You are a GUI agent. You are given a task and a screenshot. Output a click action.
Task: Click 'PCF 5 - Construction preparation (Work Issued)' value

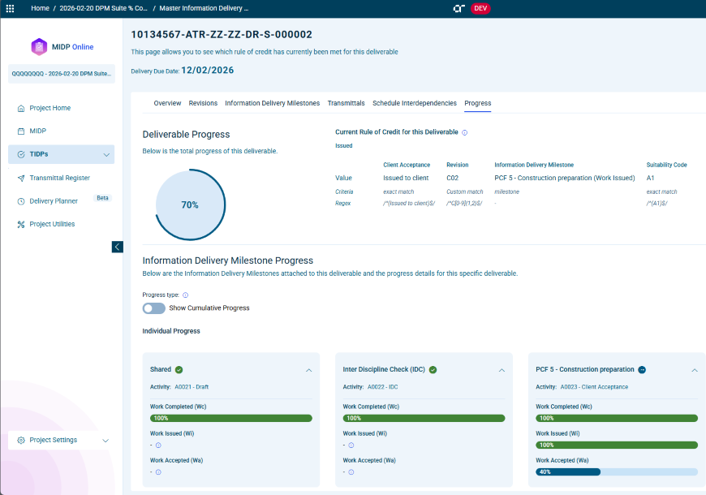pos(565,179)
